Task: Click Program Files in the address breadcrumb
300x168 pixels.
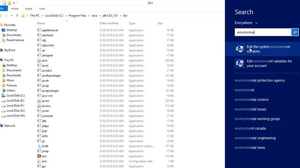Action: [77, 15]
